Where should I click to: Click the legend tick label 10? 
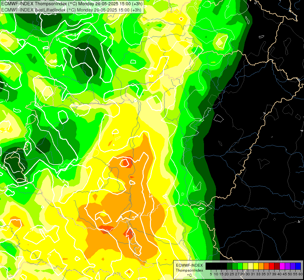216,274
